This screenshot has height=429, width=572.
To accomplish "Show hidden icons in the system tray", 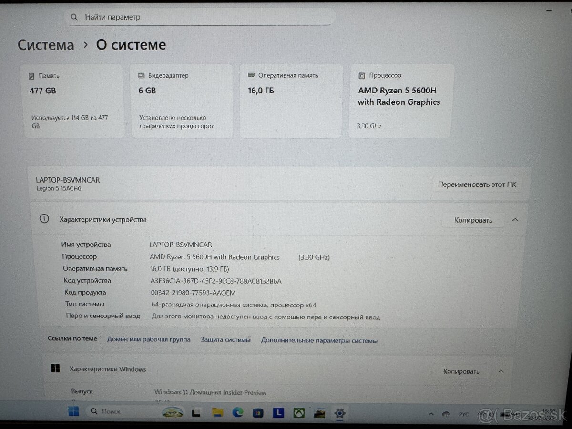I will (x=430, y=414).
